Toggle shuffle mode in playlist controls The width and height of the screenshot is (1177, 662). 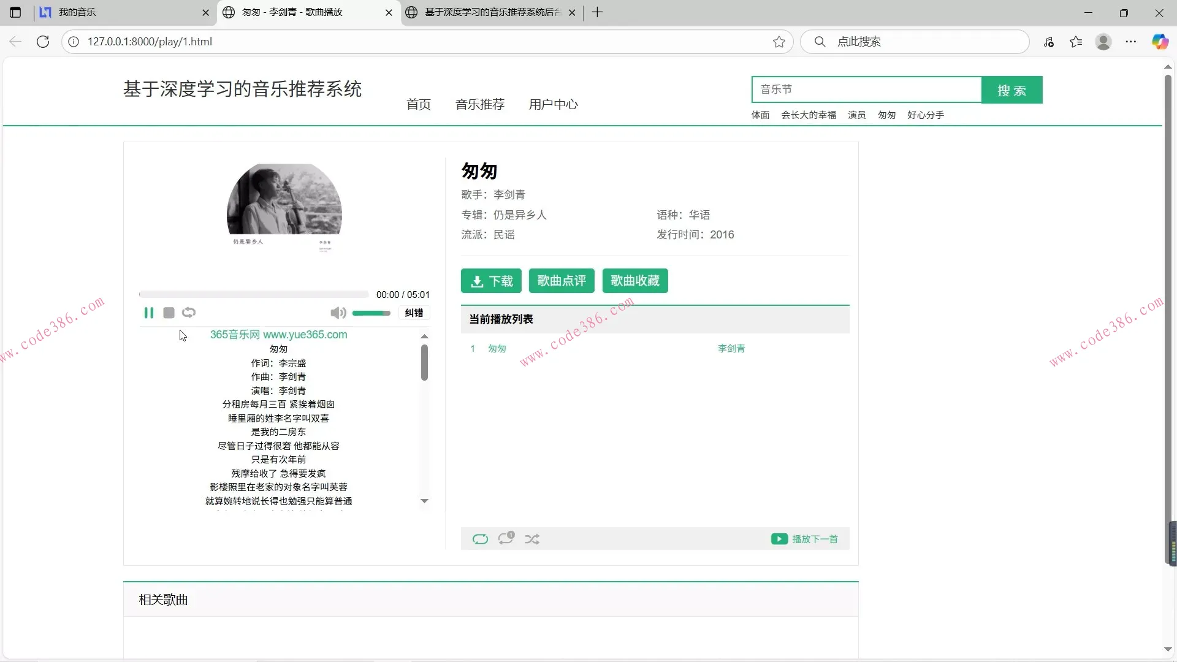[532, 539]
